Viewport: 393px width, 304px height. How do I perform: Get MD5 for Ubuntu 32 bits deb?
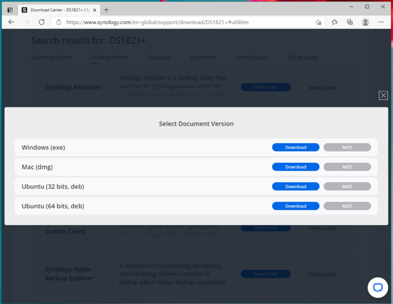347,186
